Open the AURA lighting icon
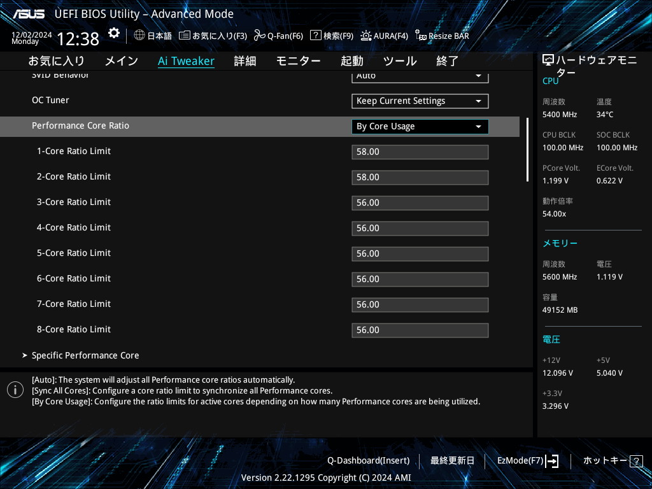Viewport: 652px width, 489px height. pyautogui.click(x=366, y=36)
